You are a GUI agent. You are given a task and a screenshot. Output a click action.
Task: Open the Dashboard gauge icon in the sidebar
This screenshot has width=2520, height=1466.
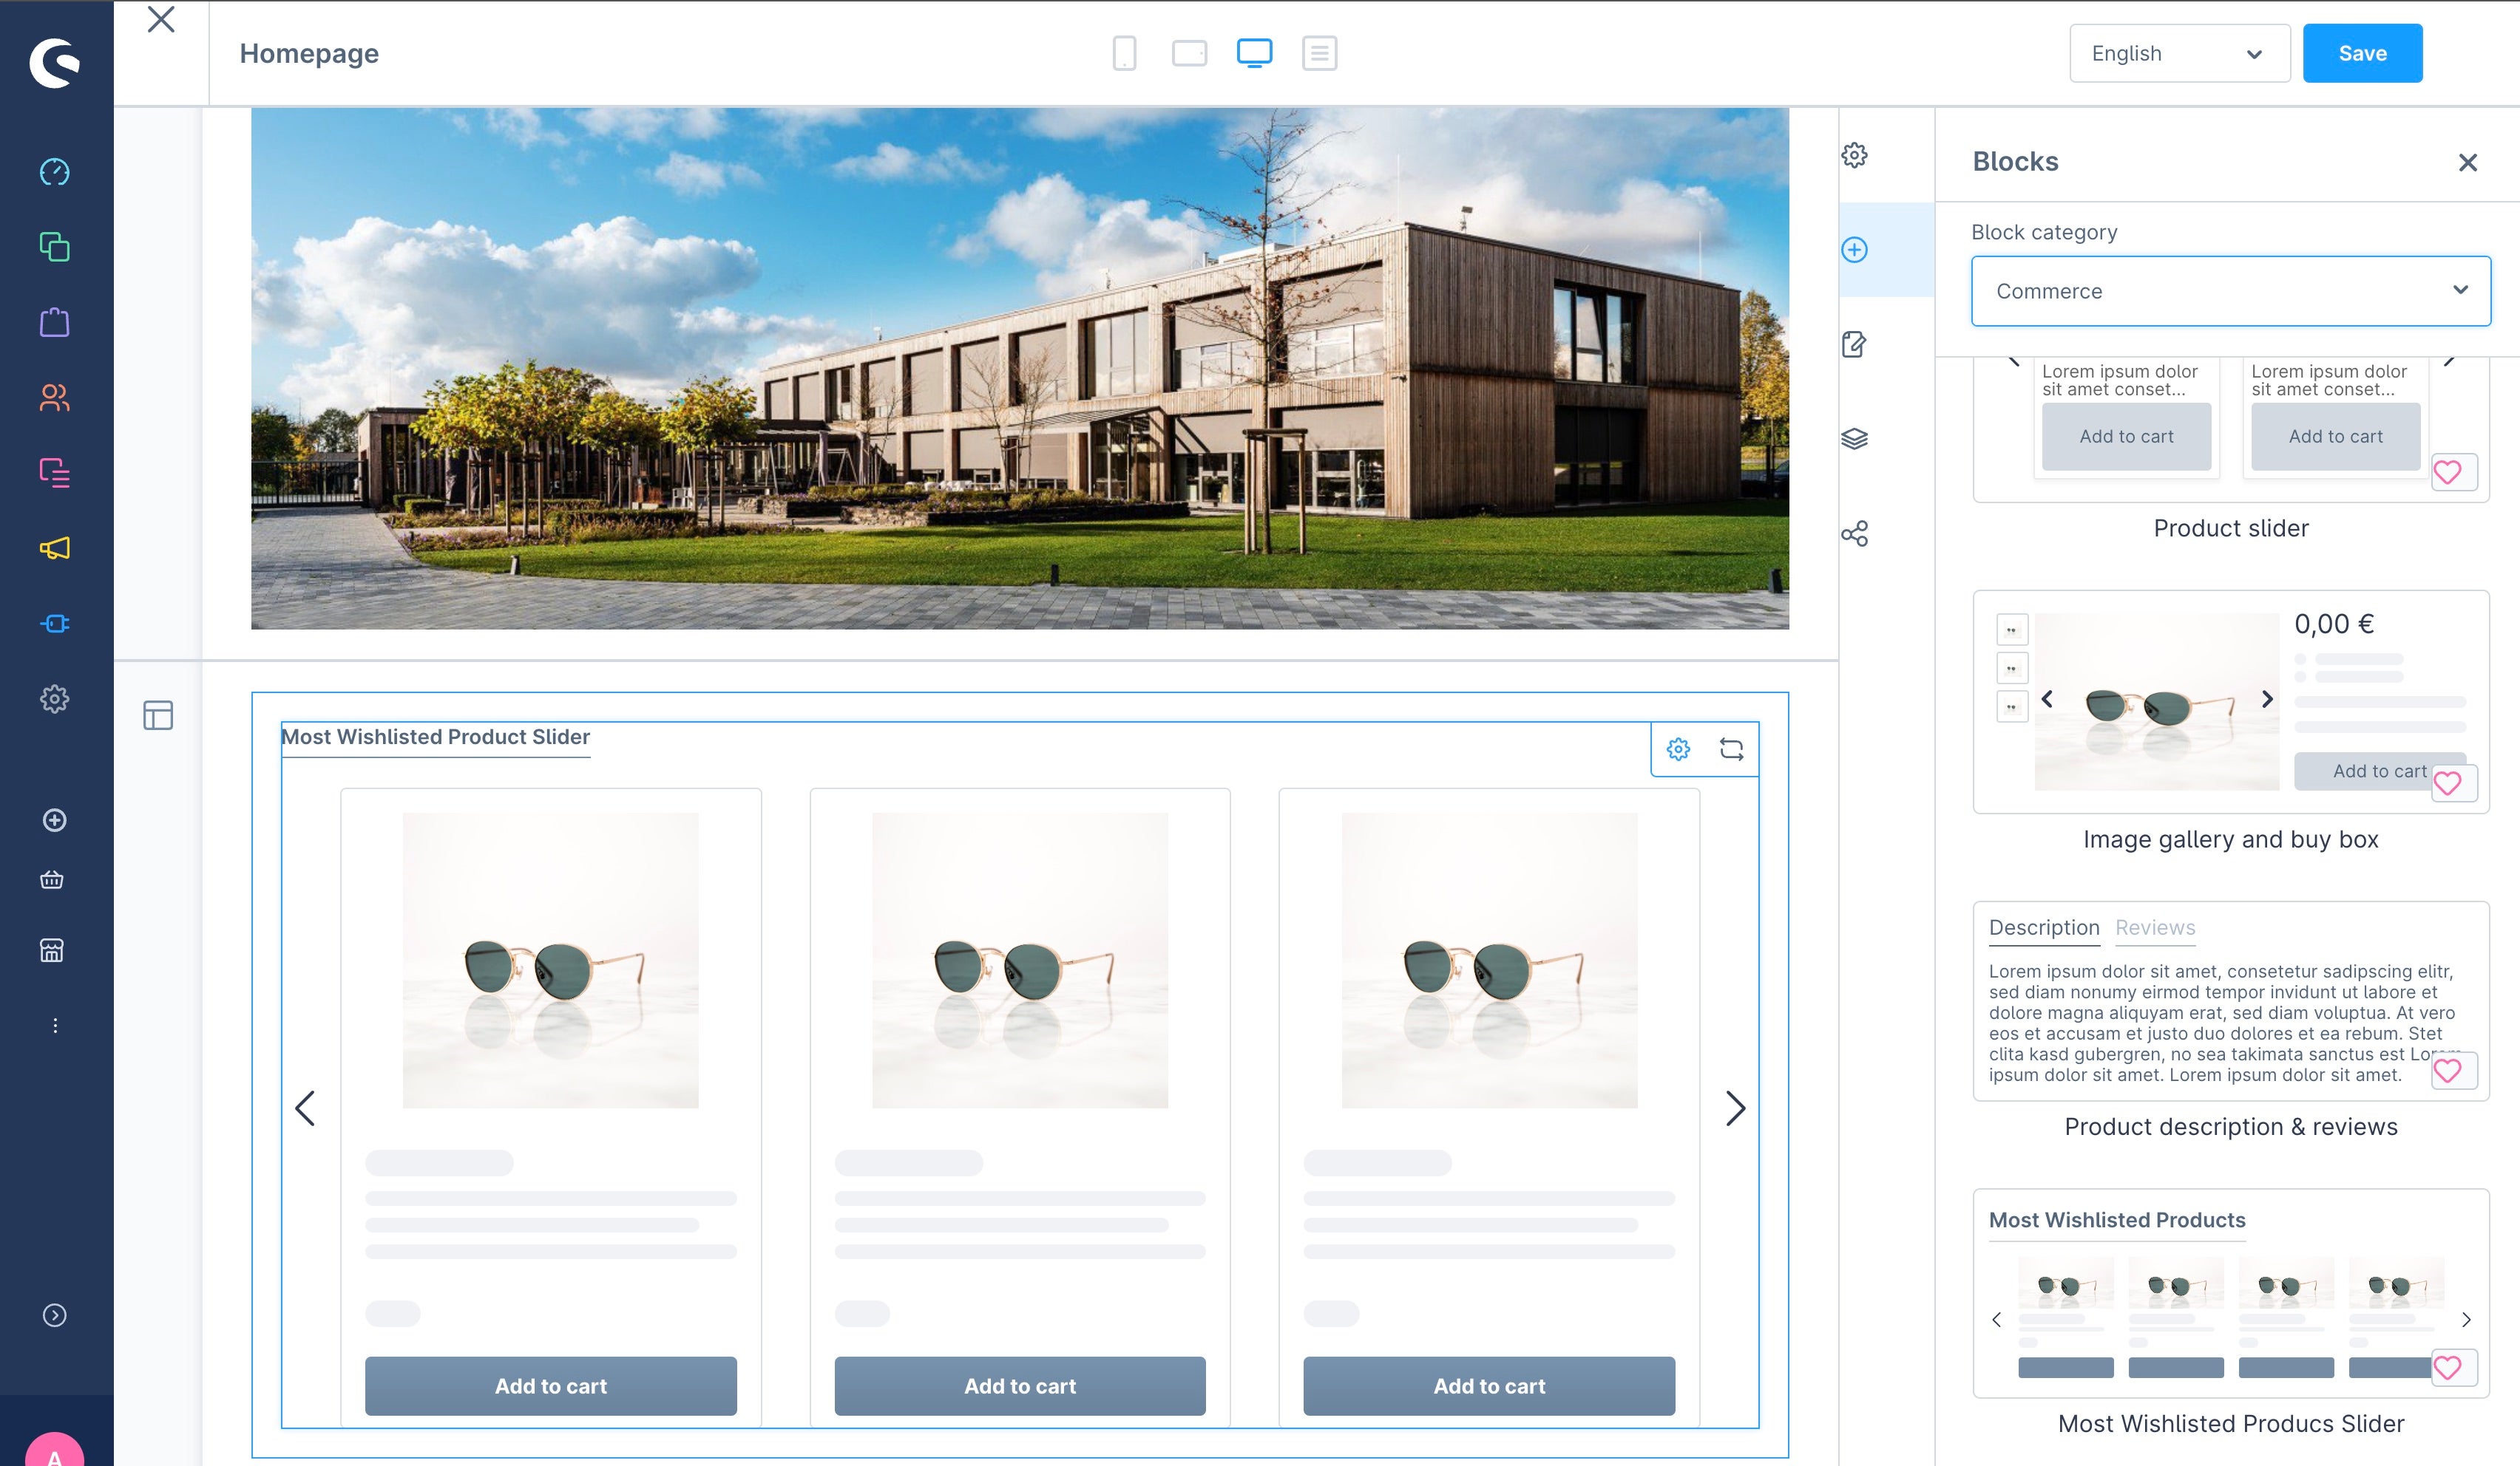coord(54,172)
